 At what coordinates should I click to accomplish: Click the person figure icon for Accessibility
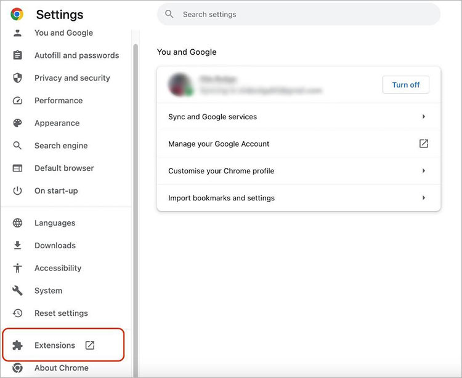click(17, 268)
